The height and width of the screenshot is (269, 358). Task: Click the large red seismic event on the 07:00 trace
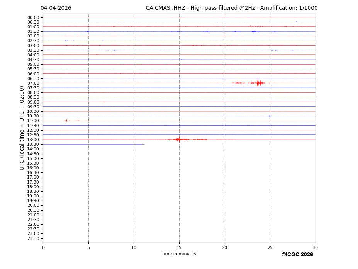coord(258,83)
